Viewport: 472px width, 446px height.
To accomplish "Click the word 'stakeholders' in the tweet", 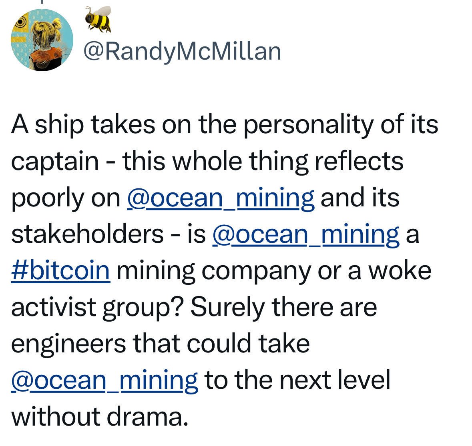I will point(87,234).
